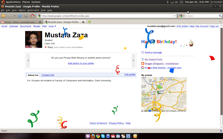Expand the more dropdown in Google bar

(52, 26)
